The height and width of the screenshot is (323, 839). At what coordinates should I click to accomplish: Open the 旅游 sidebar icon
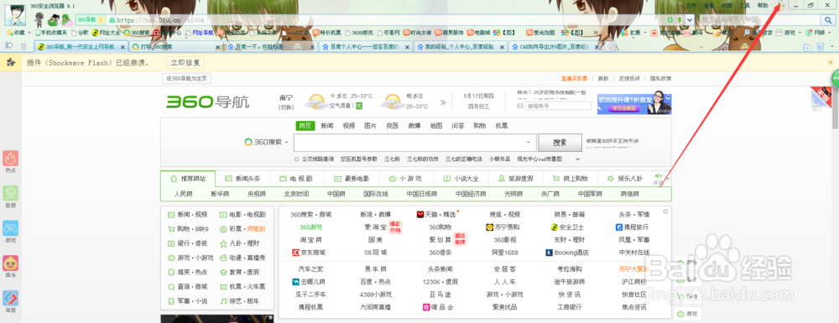(x=10, y=196)
